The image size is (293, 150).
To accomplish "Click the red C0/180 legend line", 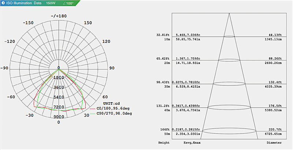I will point(93,108).
